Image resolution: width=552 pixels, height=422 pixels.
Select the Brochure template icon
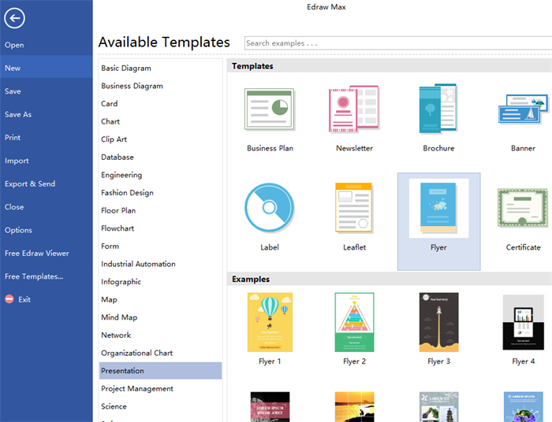(438, 109)
